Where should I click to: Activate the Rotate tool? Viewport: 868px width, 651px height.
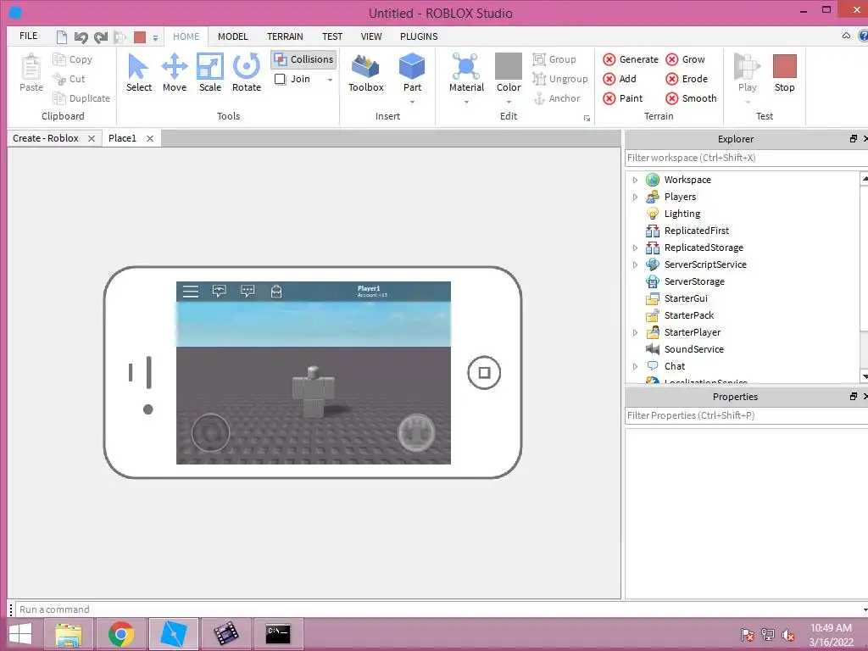247,73
